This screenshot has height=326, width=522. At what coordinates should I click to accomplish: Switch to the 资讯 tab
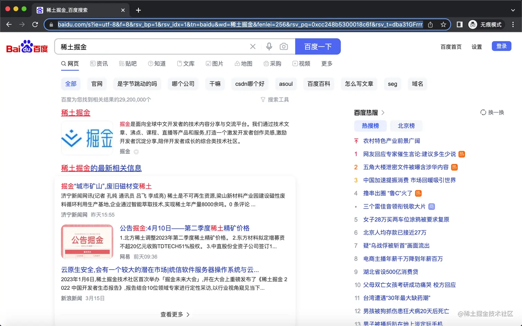coord(99,64)
